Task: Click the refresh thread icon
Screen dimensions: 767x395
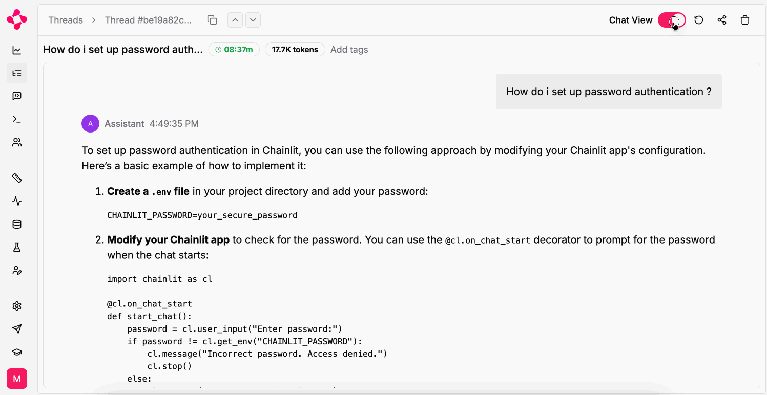Action: [x=699, y=20]
